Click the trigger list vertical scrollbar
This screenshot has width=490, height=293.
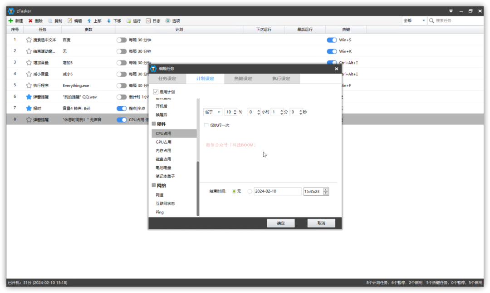(198, 189)
